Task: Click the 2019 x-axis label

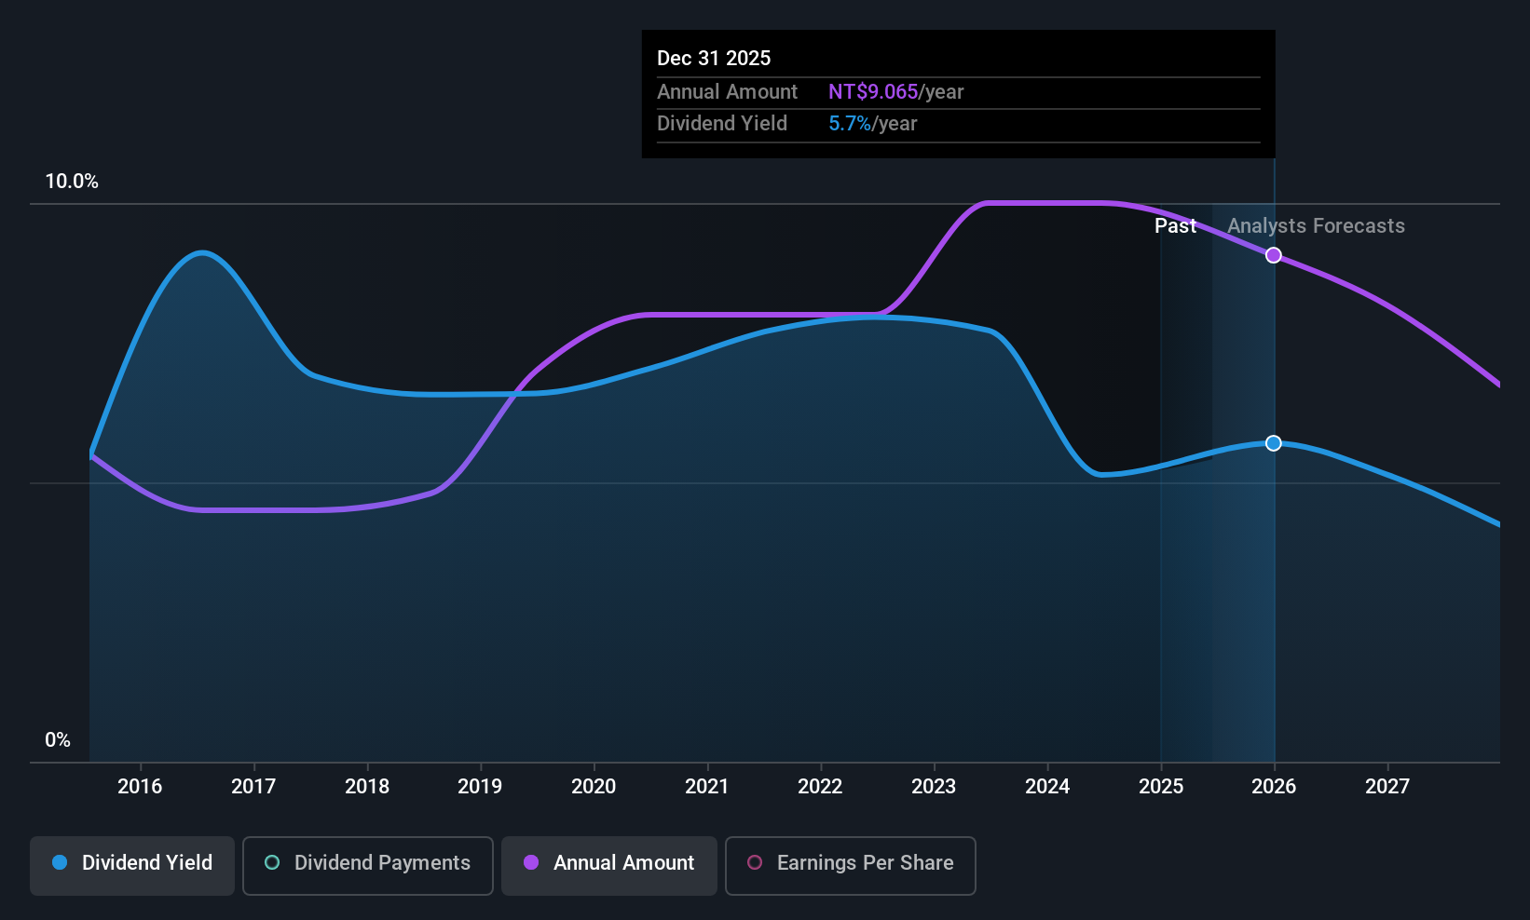Action: (480, 787)
